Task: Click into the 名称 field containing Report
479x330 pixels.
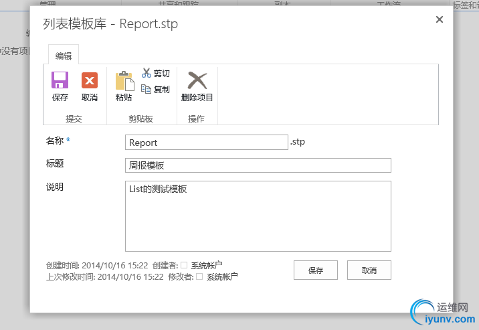Action: point(207,143)
